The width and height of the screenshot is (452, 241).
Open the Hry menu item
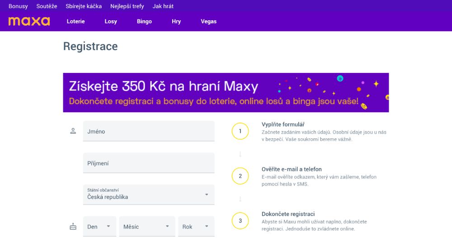coord(176,21)
